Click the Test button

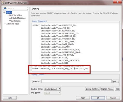118,89
